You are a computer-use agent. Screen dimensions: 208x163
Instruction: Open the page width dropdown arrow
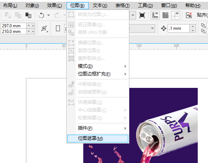(29, 26)
